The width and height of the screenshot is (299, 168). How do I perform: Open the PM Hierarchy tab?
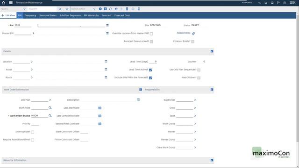click(92, 15)
